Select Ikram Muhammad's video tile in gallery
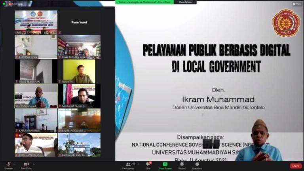 36,96
